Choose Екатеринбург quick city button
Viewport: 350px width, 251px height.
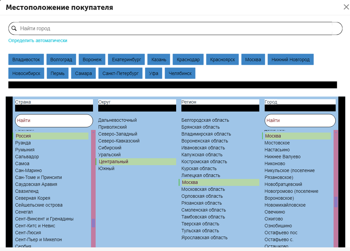pos(126,60)
